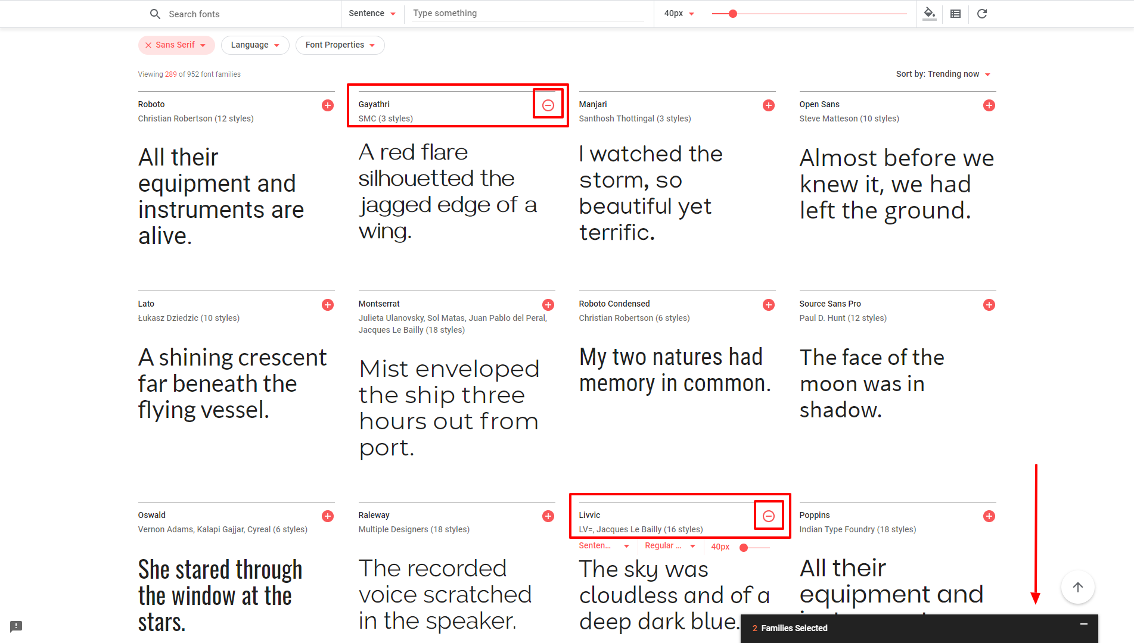
Task: Click Montserrat preview 'Mist enveloped the ship'
Action: click(449, 408)
